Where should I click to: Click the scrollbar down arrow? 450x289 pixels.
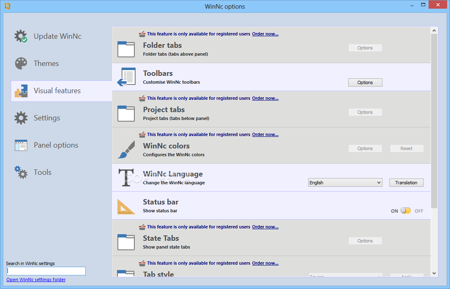[434, 273]
